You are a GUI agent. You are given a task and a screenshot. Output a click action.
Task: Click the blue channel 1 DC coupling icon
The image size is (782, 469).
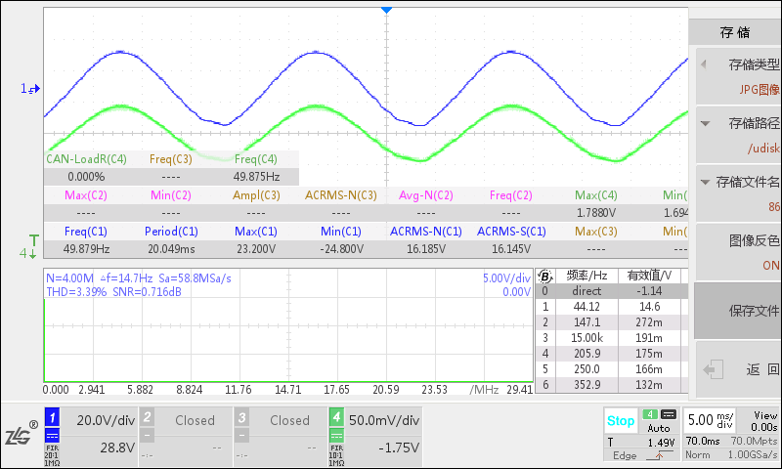click(53, 436)
